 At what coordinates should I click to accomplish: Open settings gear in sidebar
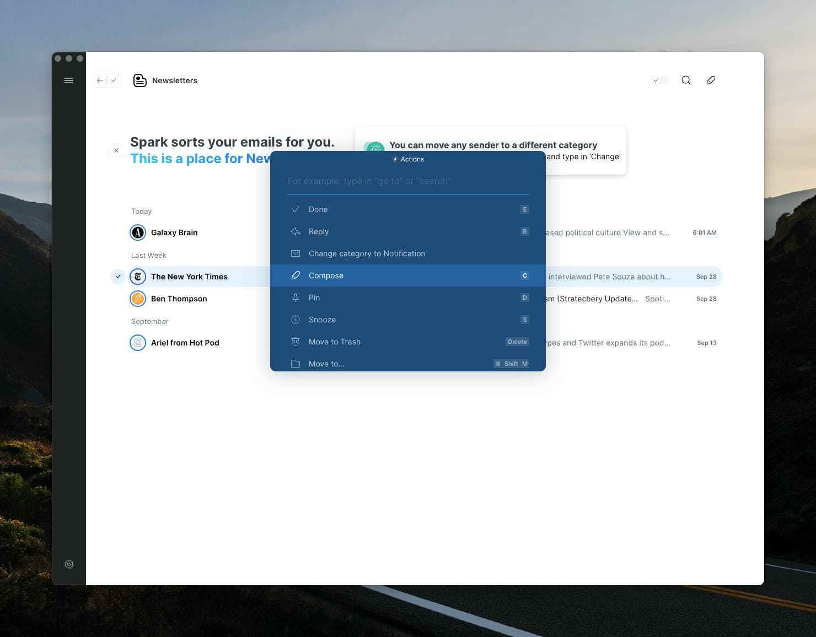pyautogui.click(x=69, y=564)
